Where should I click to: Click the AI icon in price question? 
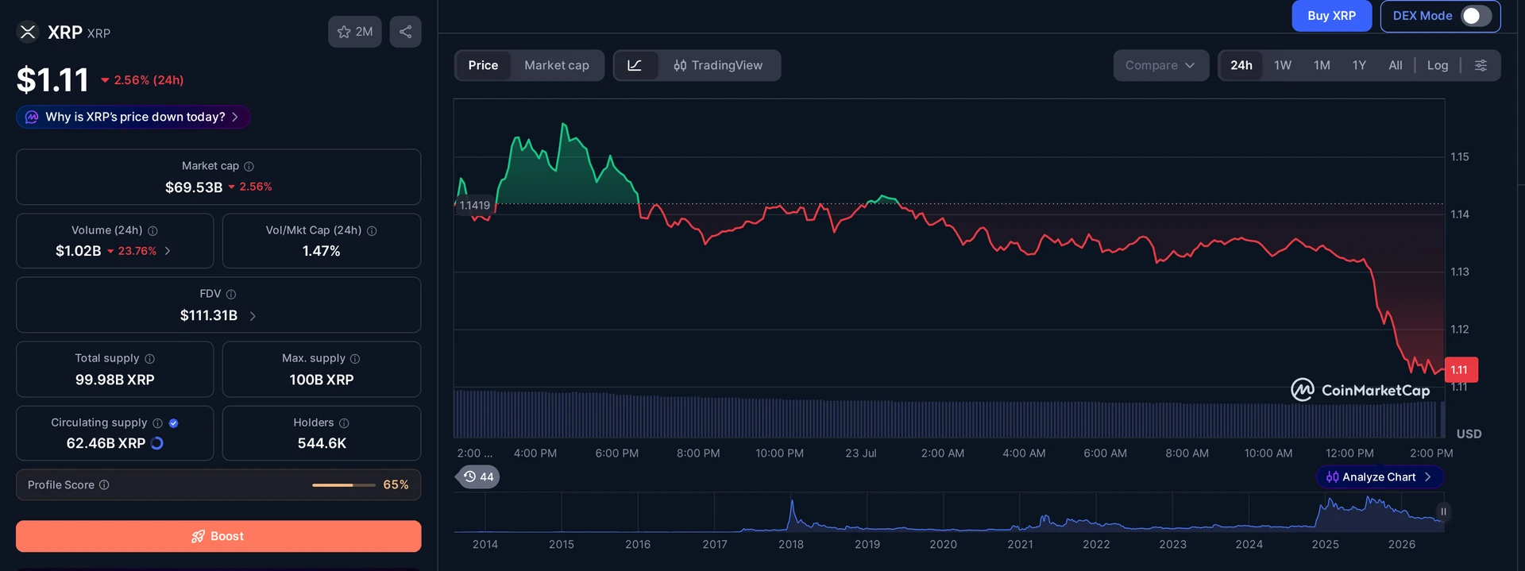(32, 117)
